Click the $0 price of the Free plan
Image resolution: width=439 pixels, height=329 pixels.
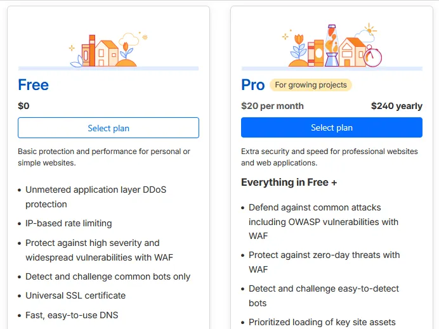[24, 106]
